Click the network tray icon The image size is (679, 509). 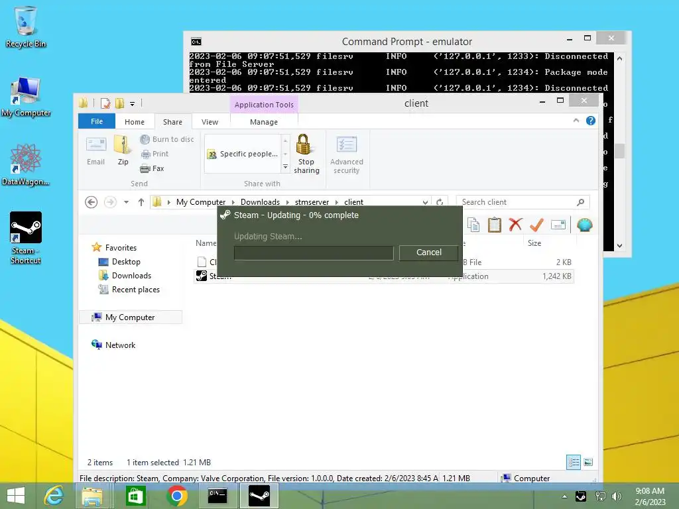tap(600, 496)
